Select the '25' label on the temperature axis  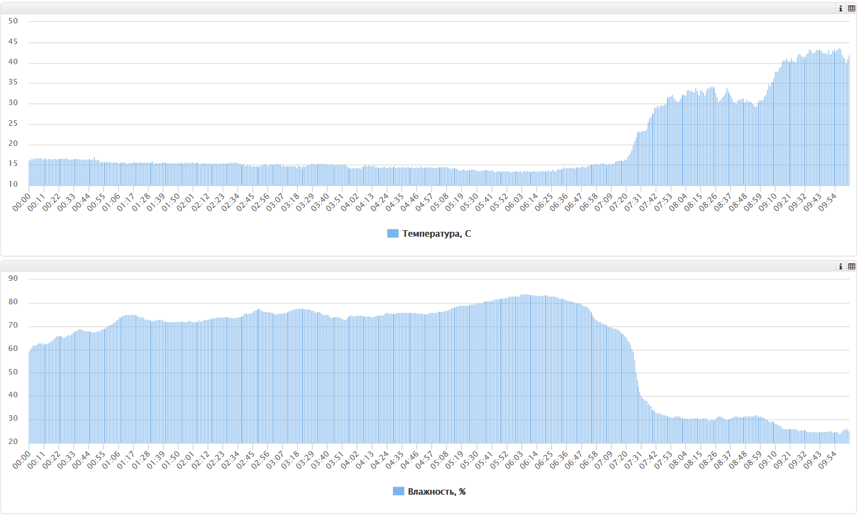click(13, 123)
